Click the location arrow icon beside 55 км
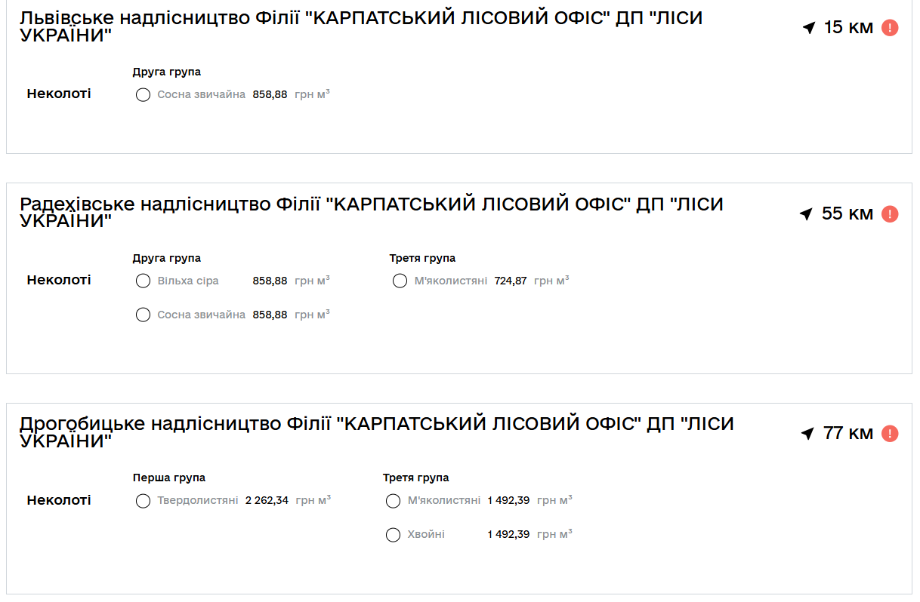Viewport: 920px width, 602px height. pyautogui.click(x=806, y=214)
